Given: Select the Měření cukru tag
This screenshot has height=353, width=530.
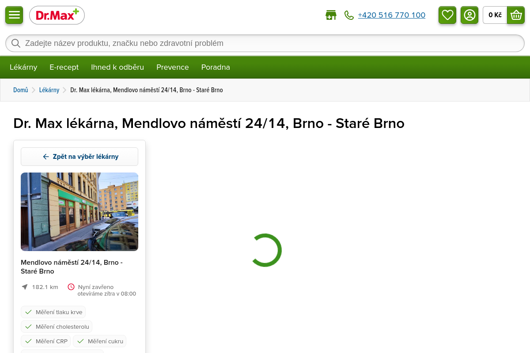Looking at the screenshot, I should pos(100,341).
